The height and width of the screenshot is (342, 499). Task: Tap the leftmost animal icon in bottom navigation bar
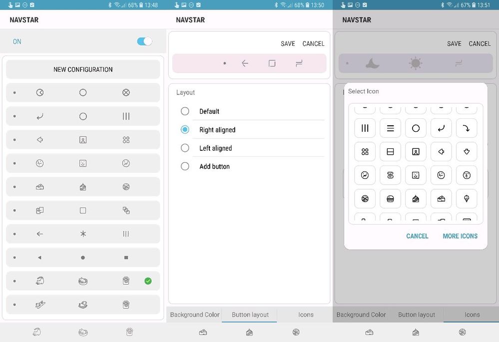37,332
